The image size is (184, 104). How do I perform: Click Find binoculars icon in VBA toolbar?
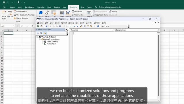(60, 26)
